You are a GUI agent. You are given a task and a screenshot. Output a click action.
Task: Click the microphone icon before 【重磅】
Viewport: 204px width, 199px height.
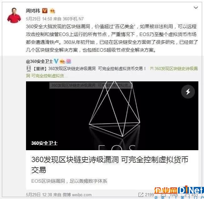tap(29, 69)
